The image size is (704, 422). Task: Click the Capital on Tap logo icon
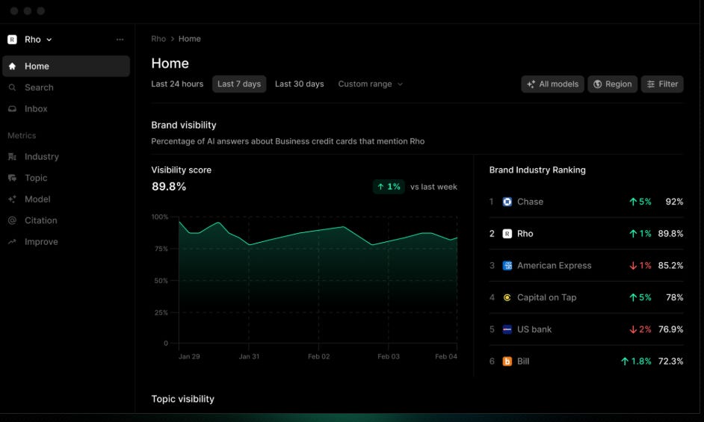click(507, 297)
